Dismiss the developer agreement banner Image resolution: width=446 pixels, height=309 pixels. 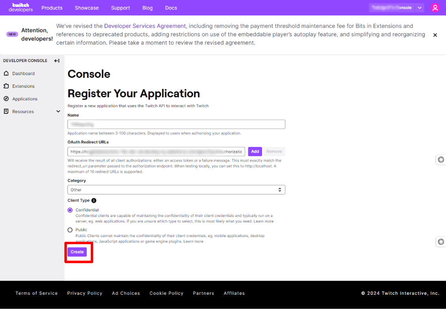[435, 35]
